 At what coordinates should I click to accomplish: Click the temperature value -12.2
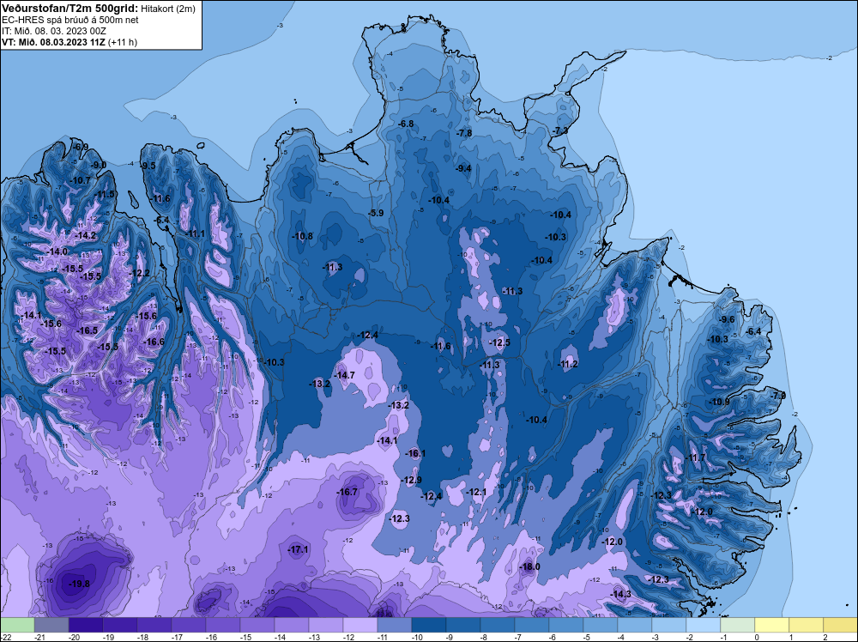tap(140, 273)
